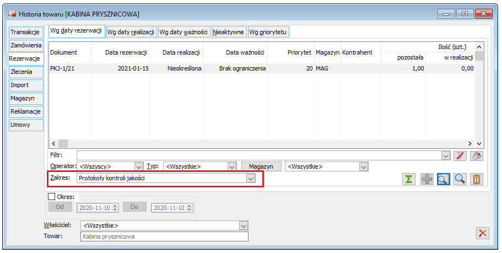The height and width of the screenshot is (253, 502).
Task: Click the Do date field 2020-11-10
Action: coord(169,208)
